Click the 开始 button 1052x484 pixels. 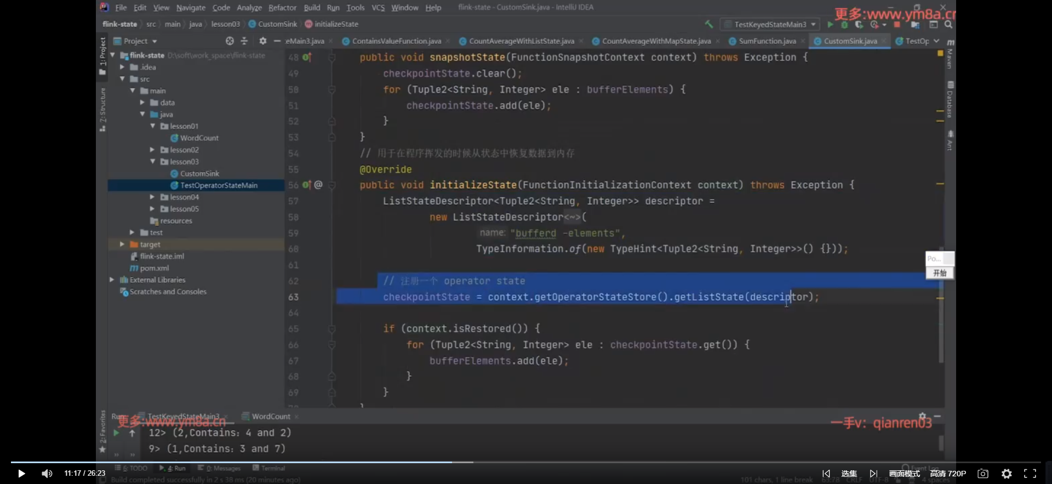pyautogui.click(x=940, y=273)
